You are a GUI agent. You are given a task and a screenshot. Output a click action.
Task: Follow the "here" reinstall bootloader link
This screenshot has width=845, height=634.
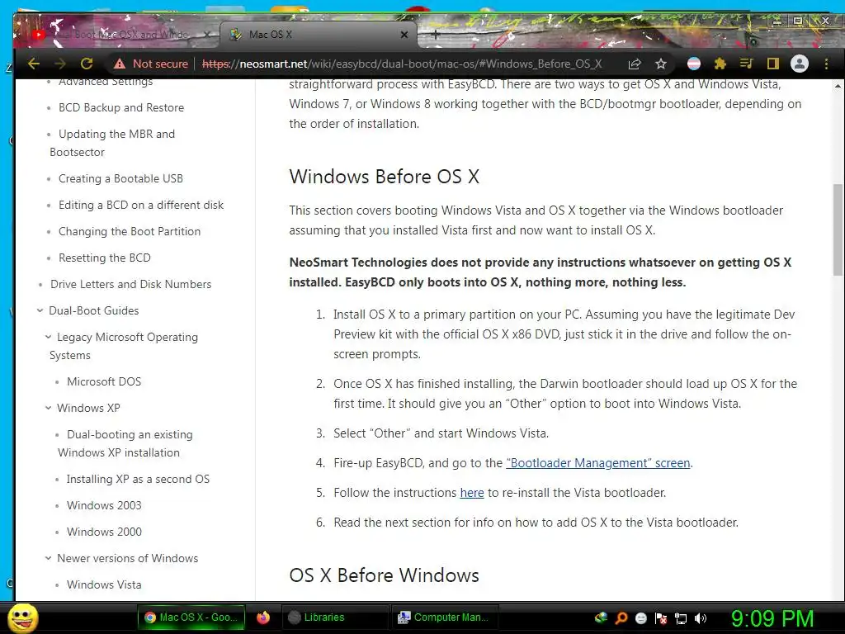(x=471, y=493)
